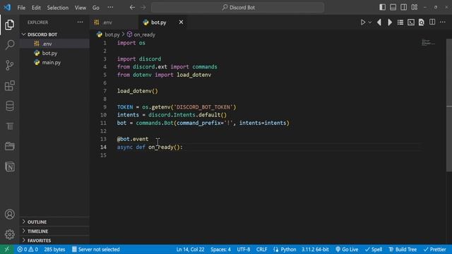Click Server not selected in status bar
This screenshot has width=452, height=254.
(x=96, y=249)
